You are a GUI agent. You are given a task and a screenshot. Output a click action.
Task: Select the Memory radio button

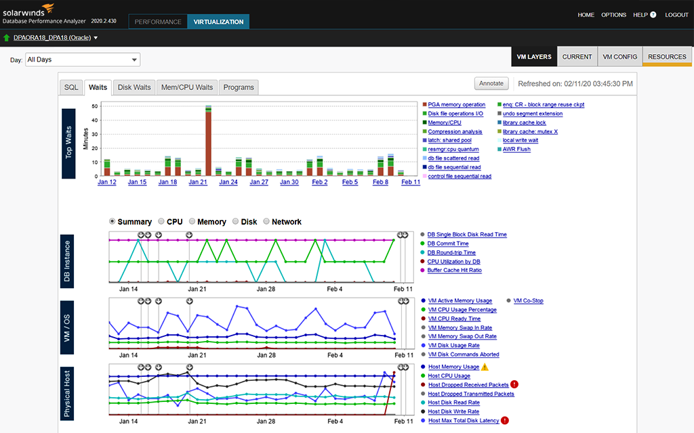click(192, 222)
